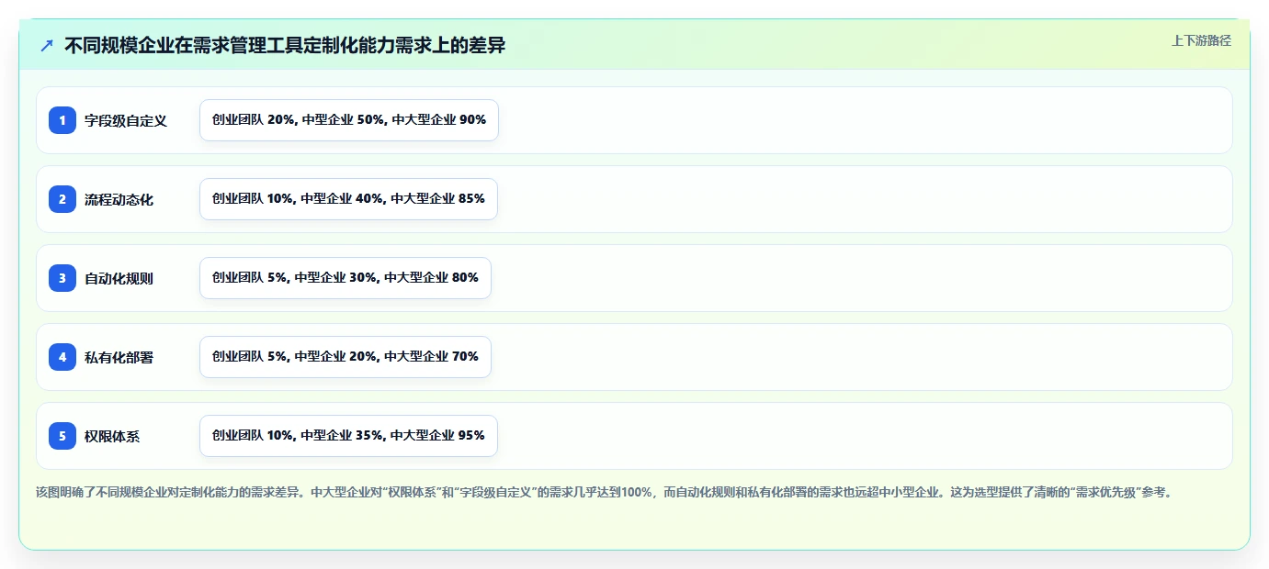Select the 私有化部署 row label
This screenshot has width=1269, height=569.
119,357
